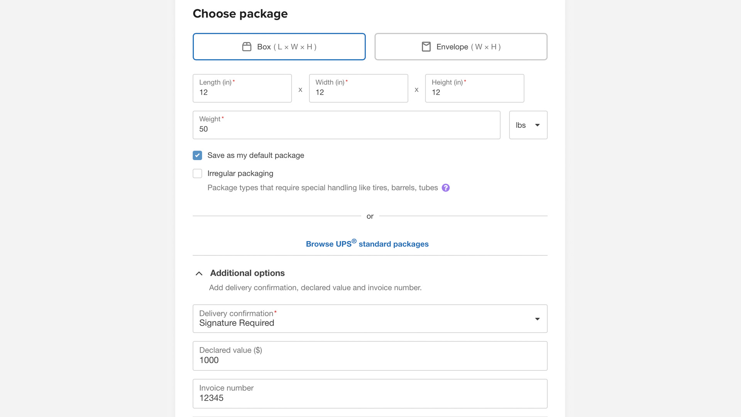Switch to the Envelope tab
741x417 pixels.
tap(460, 46)
